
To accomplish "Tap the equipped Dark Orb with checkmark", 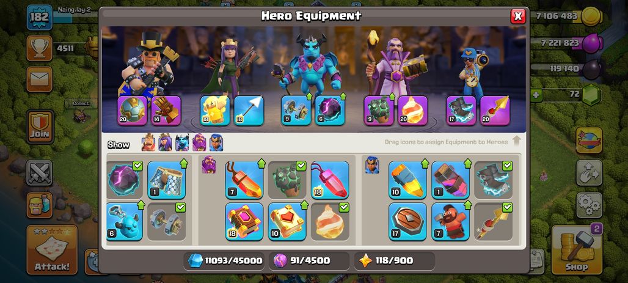I will click(x=125, y=180).
